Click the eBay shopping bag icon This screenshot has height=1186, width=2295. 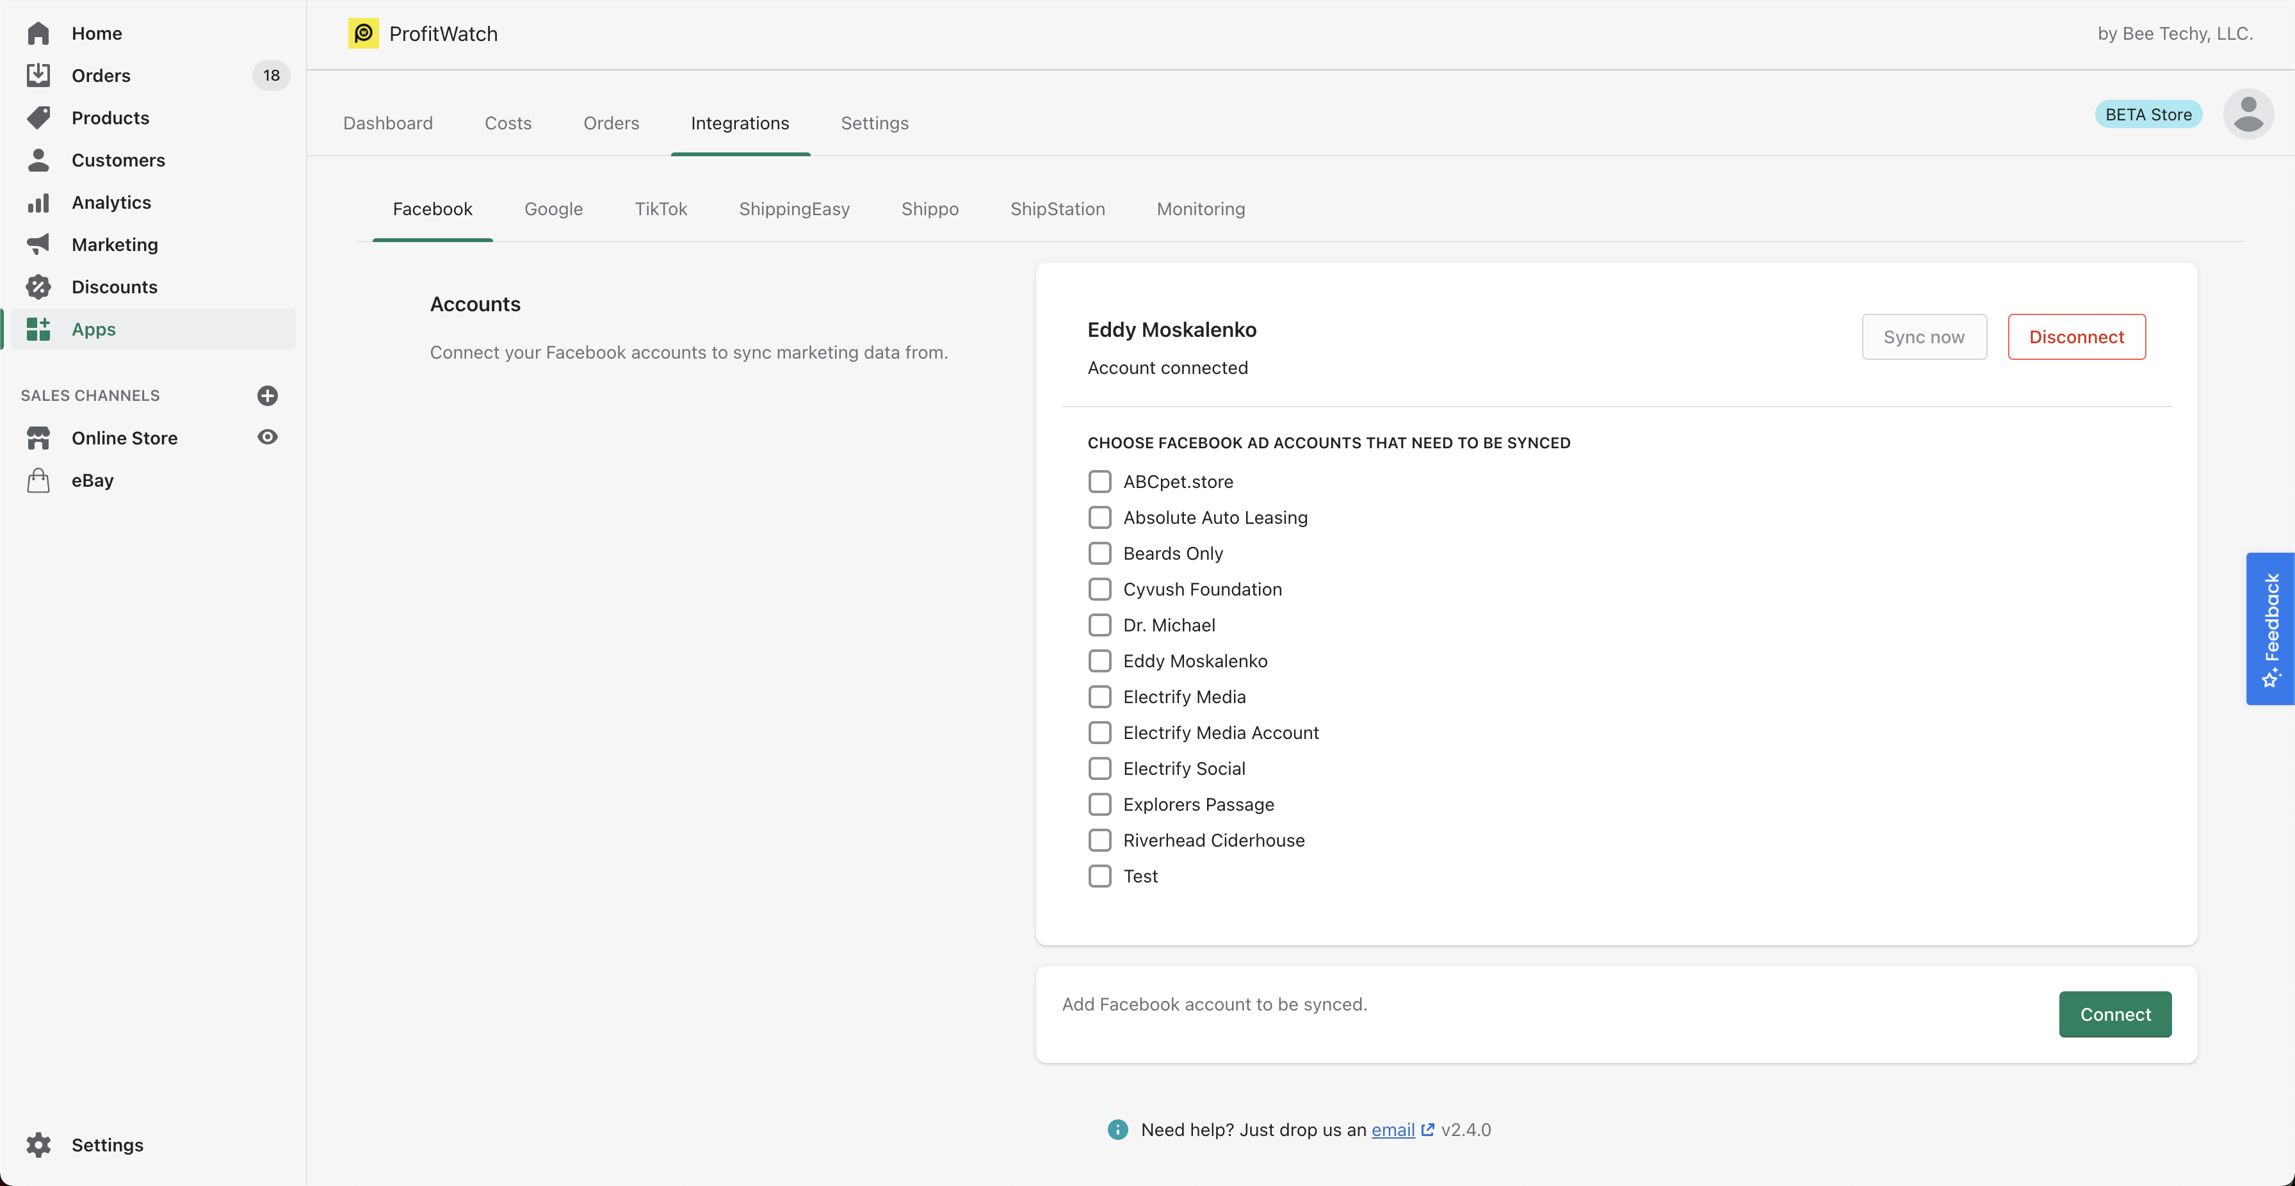pos(38,480)
